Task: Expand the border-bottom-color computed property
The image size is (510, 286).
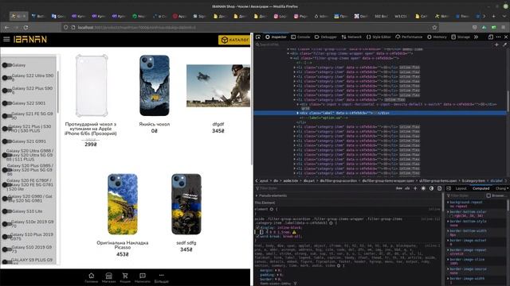Action: coord(448,212)
